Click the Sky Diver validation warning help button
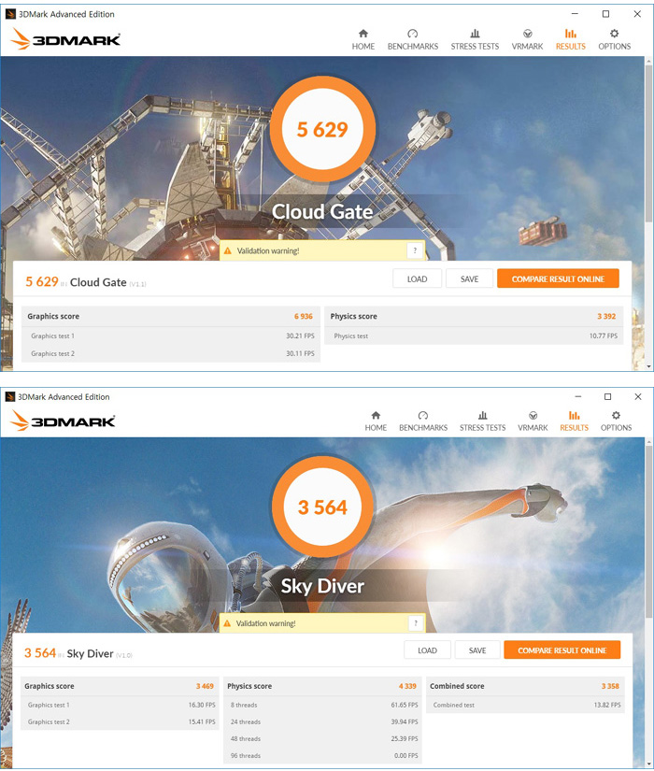 click(416, 623)
